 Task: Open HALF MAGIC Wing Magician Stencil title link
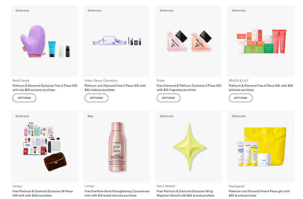tap(186, 194)
